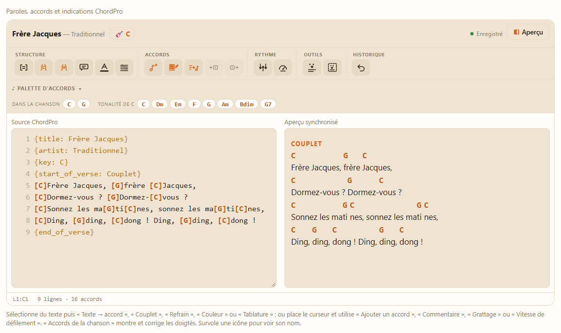Insert the G chord from Tonalité de C
The height and width of the screenshot is (333, 561).
click(x=209, y=104)
